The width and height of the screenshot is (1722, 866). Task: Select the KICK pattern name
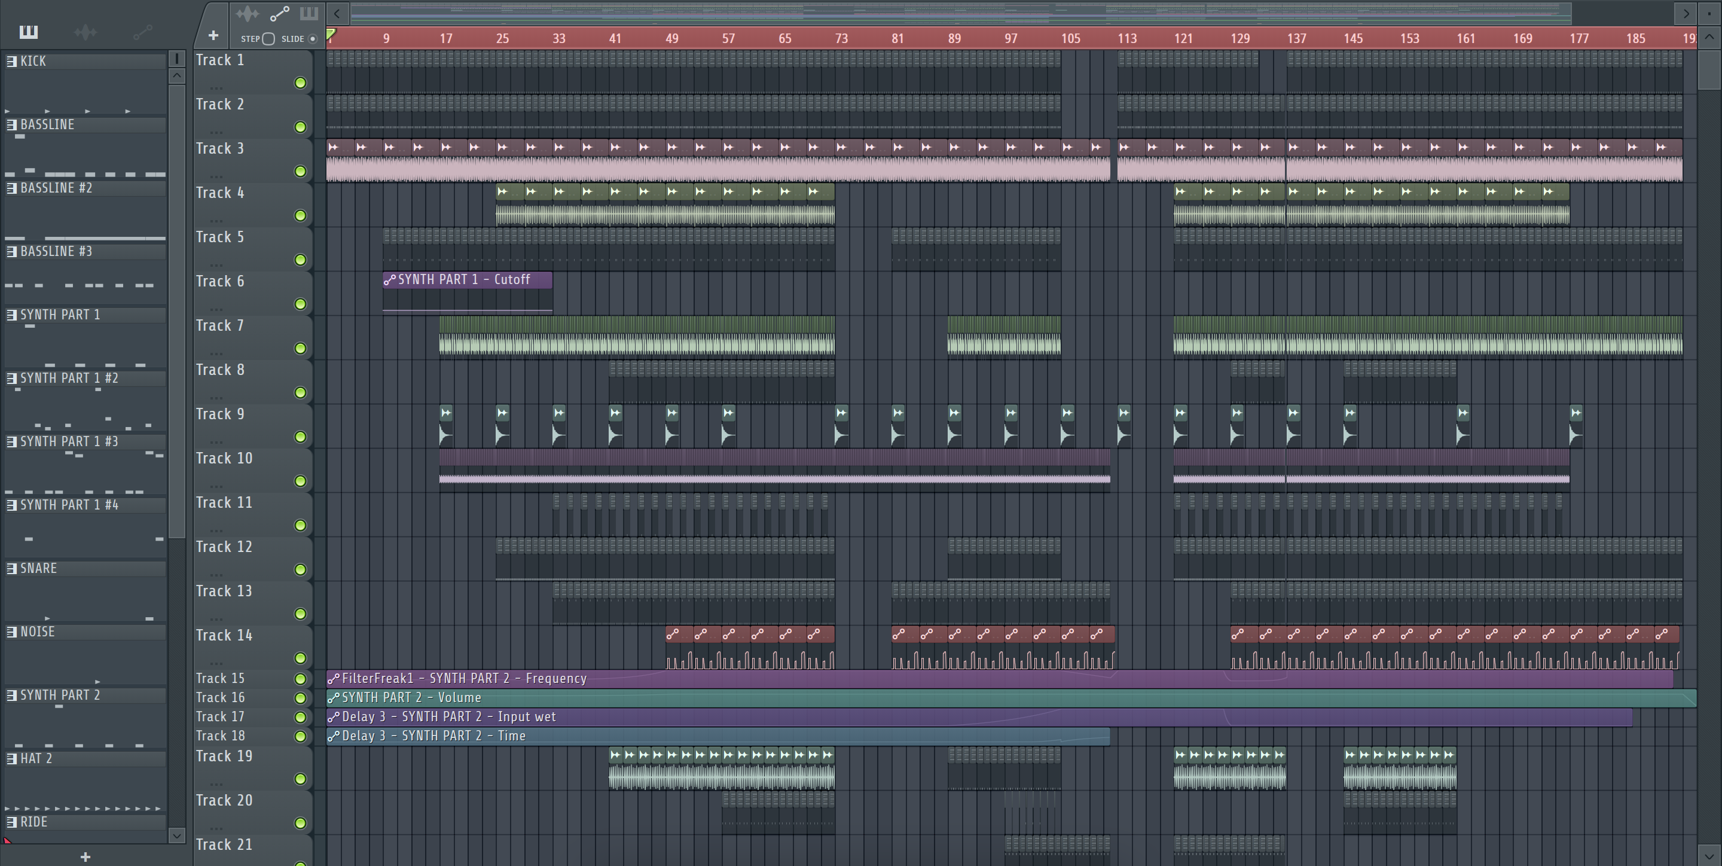pyautogui.click(x=33, y=61)
